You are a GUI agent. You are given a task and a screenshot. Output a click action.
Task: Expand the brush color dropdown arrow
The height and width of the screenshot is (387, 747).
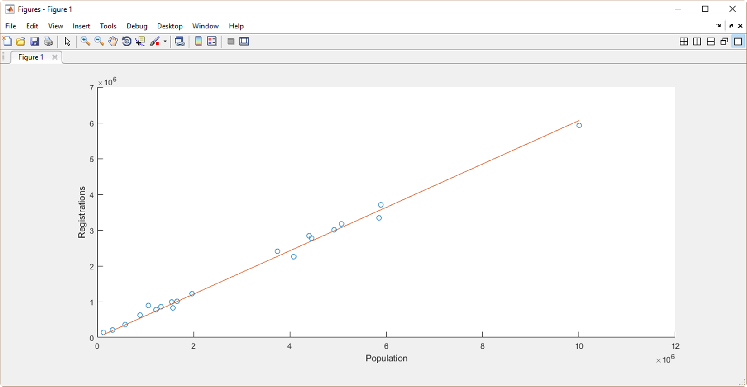(165, 42)
